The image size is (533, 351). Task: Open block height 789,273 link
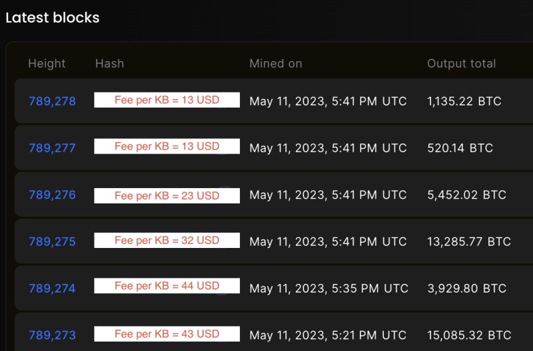pos(52,335)
